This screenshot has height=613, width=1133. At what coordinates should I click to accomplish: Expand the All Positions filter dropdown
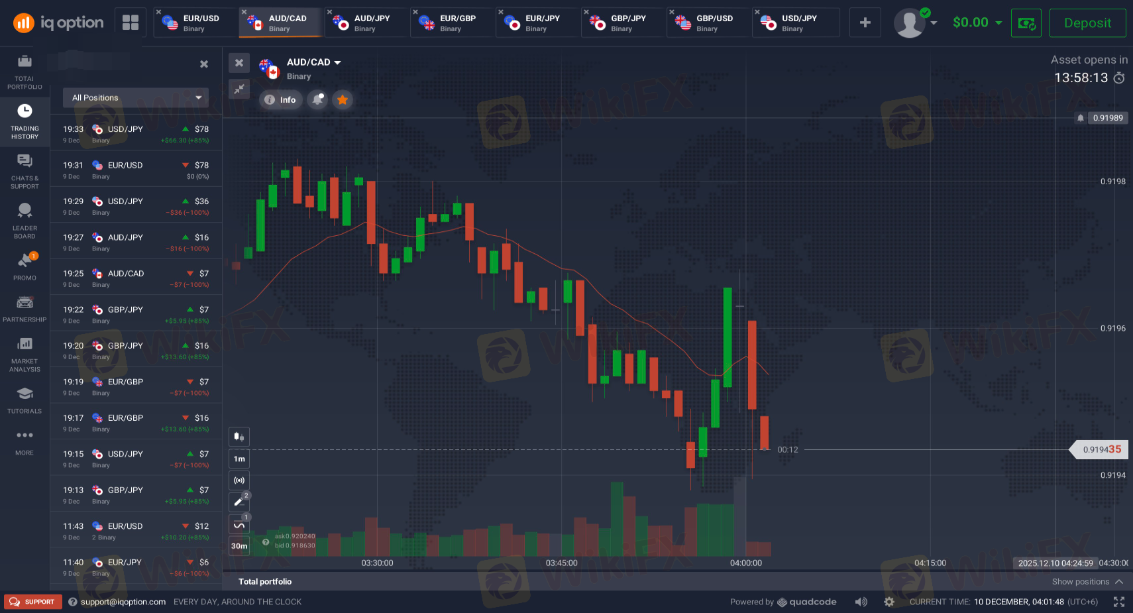136,97
